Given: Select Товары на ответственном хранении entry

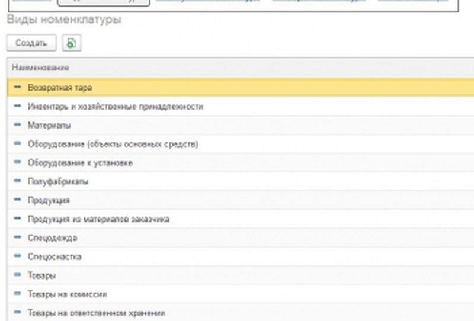Looking at the screenshot, I should click(96, 313).
